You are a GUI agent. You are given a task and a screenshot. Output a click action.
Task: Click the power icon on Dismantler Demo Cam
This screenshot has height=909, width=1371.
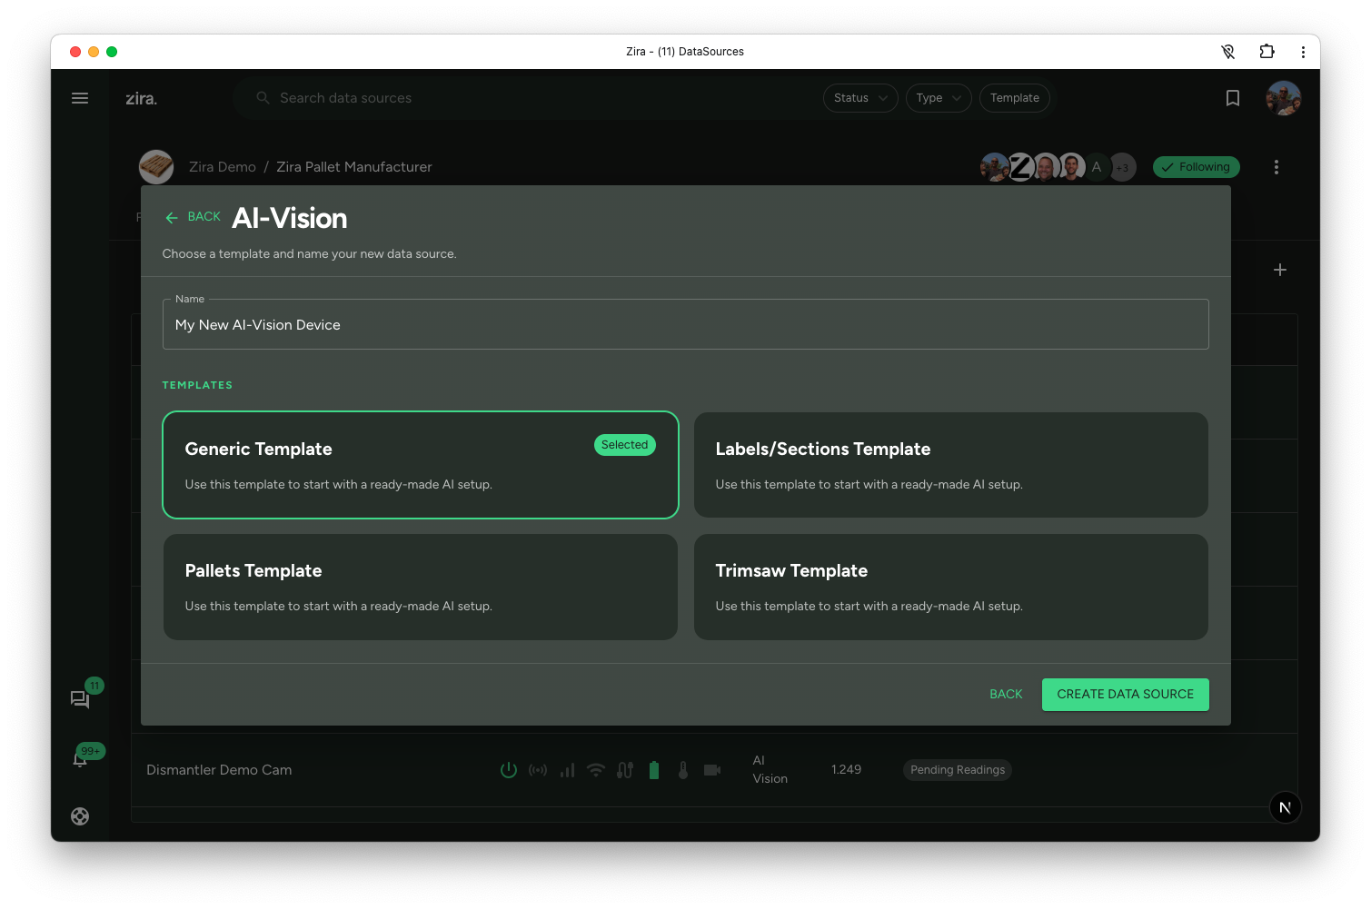pos(509,770)
